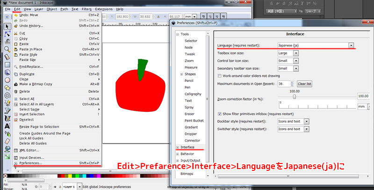Open the Language dropdown

click(351, 45)
